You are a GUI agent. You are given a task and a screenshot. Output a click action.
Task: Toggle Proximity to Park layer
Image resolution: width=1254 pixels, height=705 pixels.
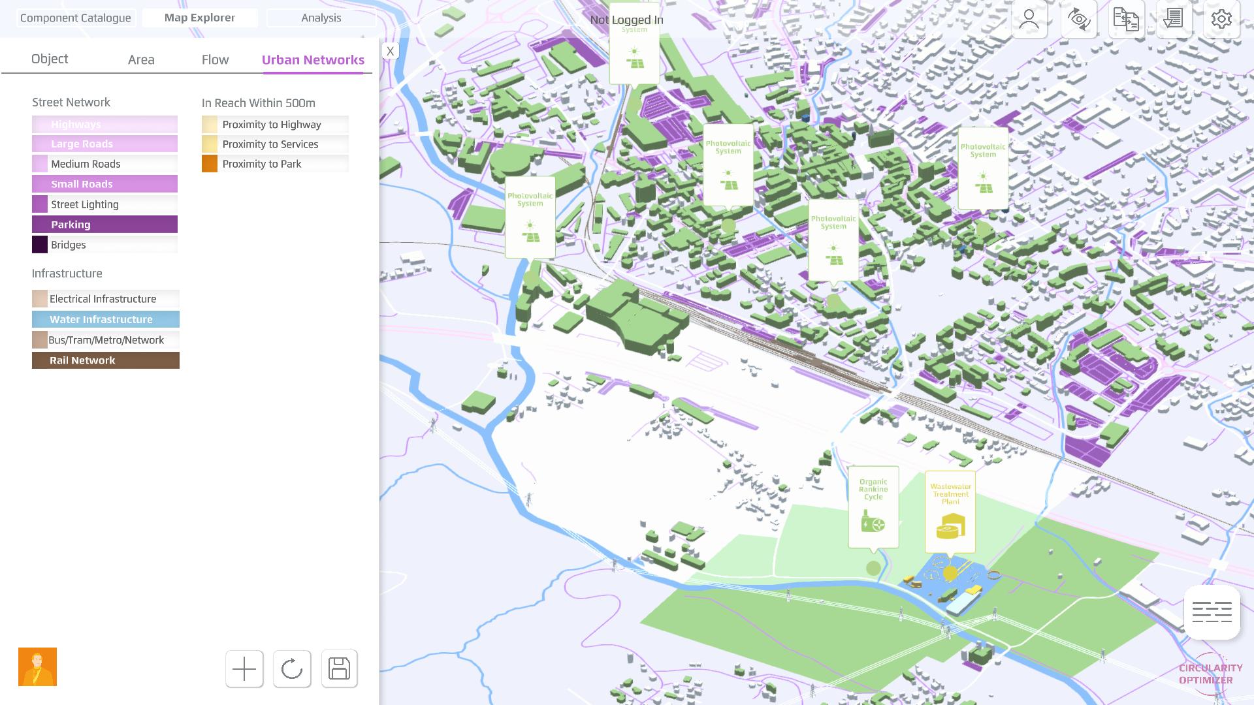275,164
